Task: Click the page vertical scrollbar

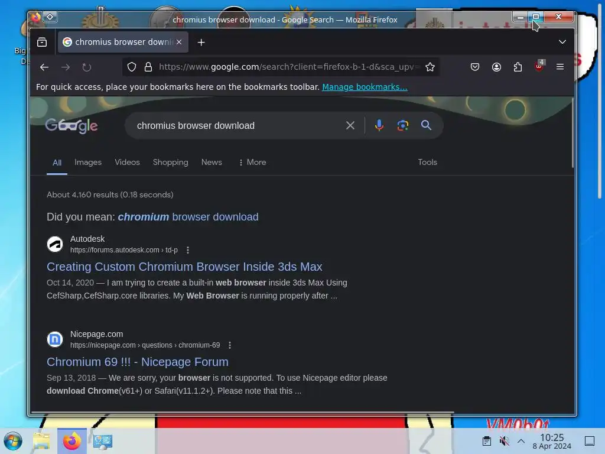Action: [x=573, y=133]
